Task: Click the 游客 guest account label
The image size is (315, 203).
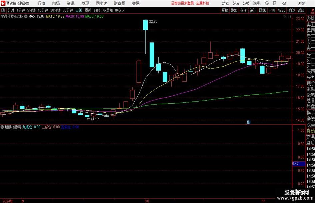Action: (x=301, y=3)
